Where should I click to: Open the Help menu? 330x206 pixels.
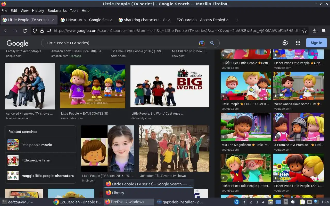click(85, 11)
